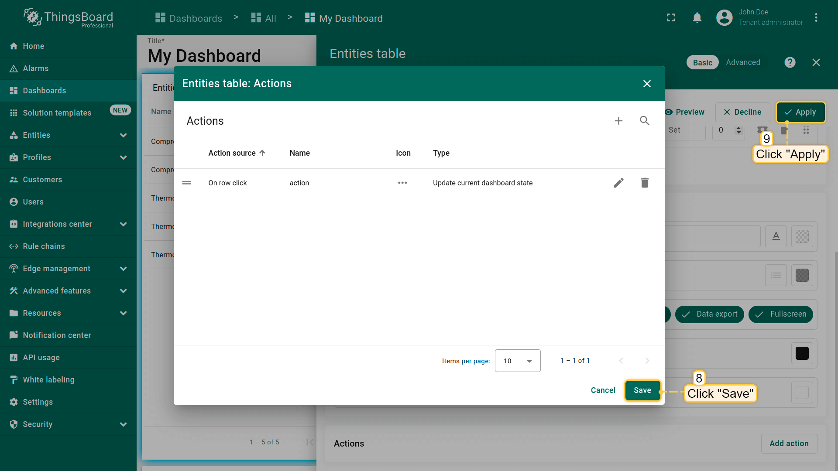Open Rule chains in sidebar
This screenshot has height=471, width=838.
coord(44,246)
